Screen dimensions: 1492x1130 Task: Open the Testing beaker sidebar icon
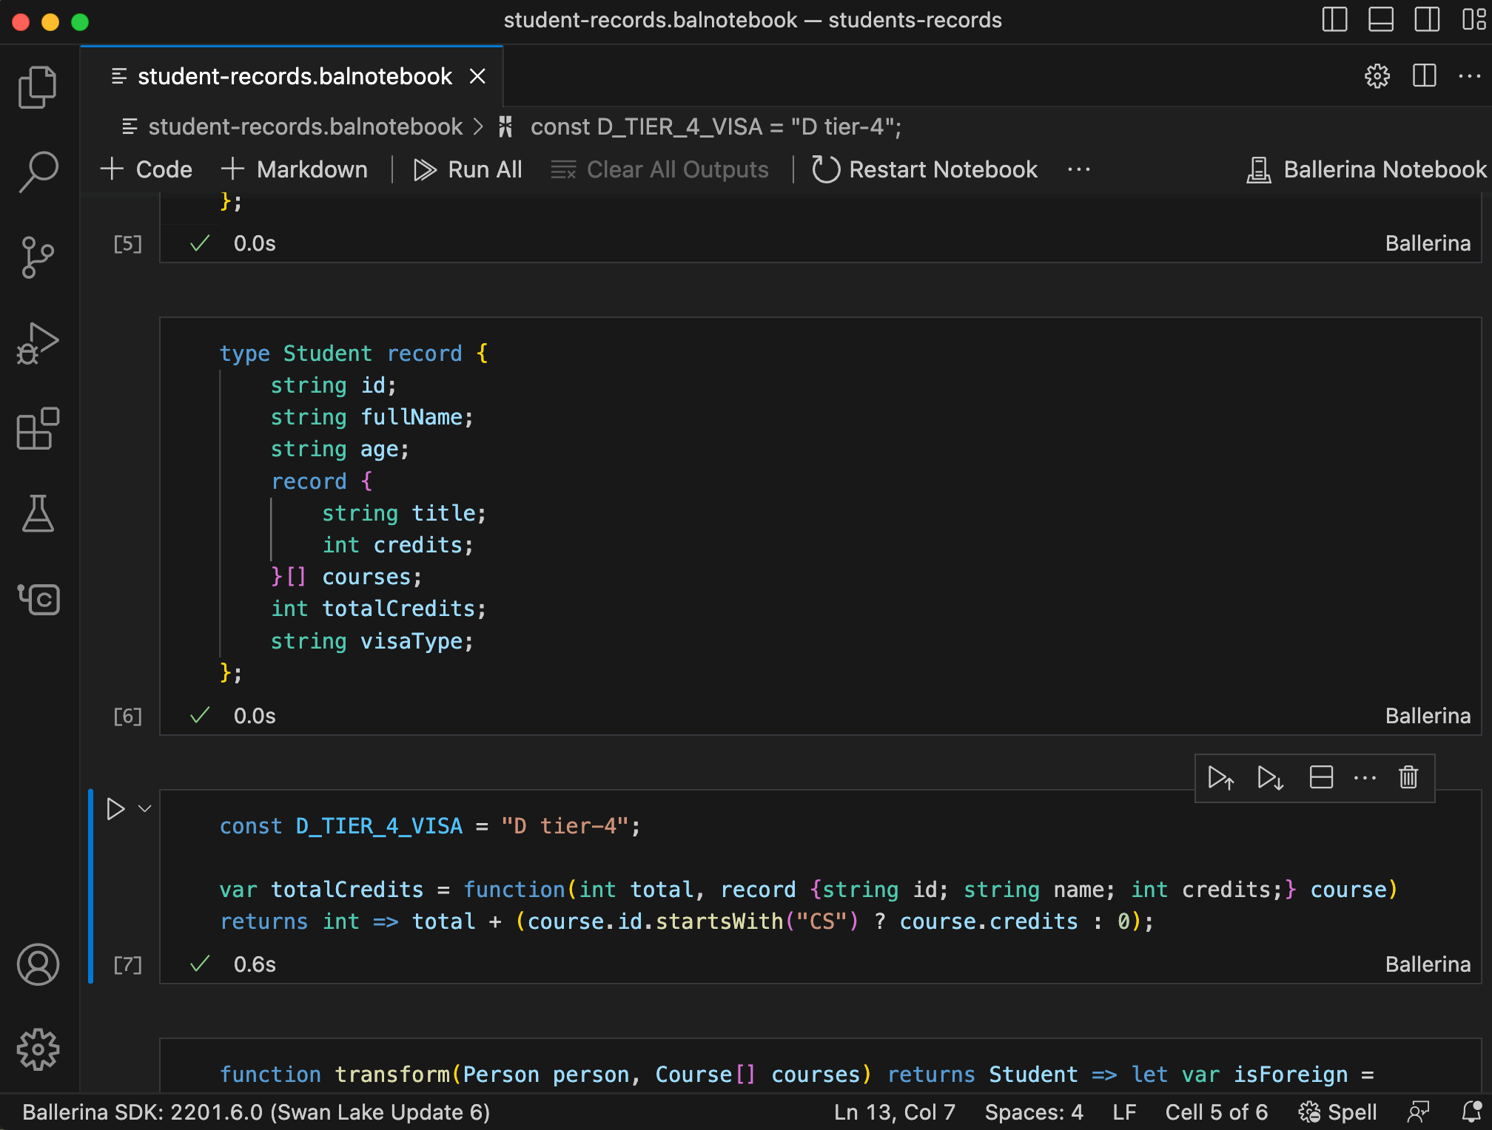(x=37, y=512)
